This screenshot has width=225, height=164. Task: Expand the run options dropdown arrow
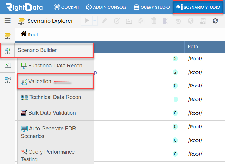coord(95,21)
